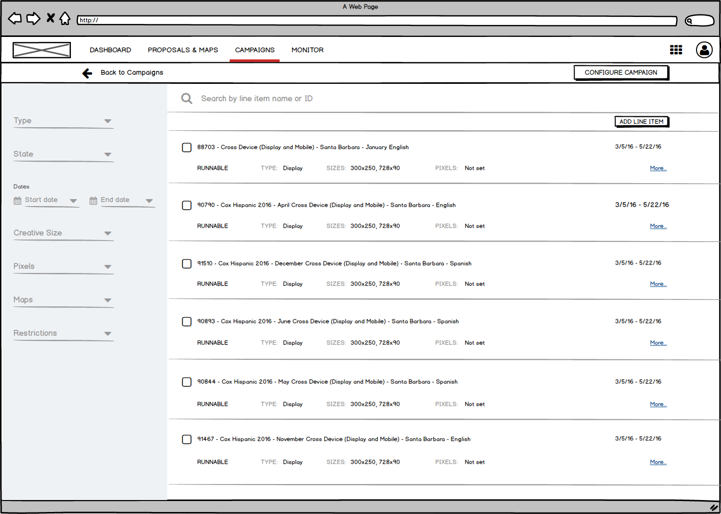
Task: Check the box for line item 91467
Action: click(187, 440)
